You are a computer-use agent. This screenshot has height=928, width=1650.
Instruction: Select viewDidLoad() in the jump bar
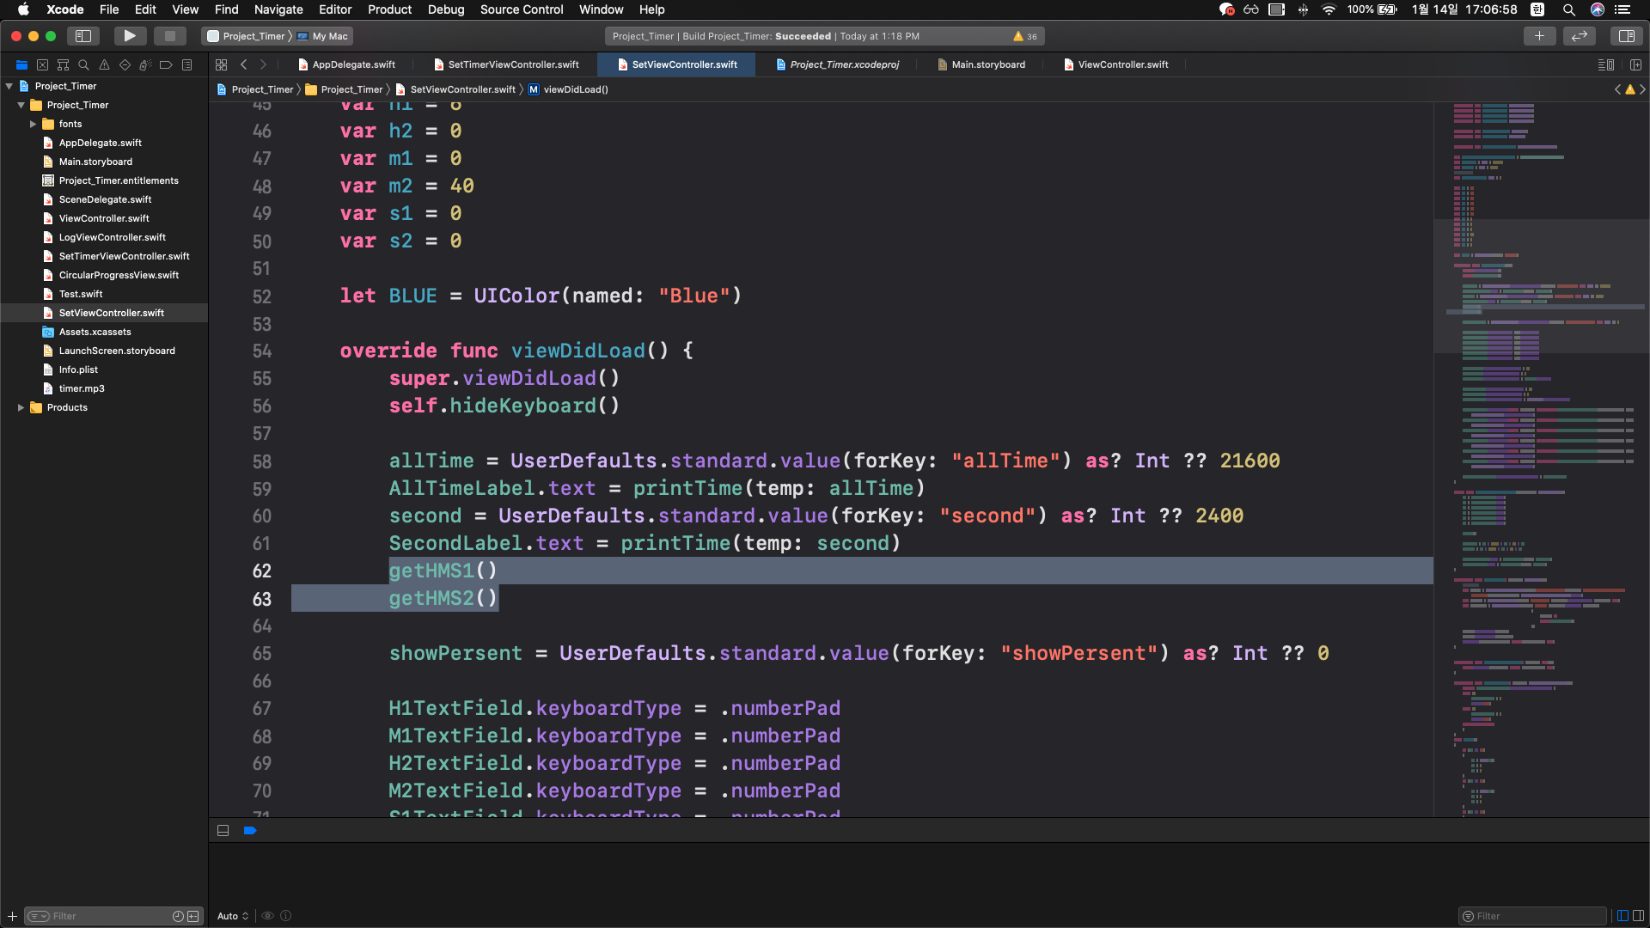tap(575, 89)
